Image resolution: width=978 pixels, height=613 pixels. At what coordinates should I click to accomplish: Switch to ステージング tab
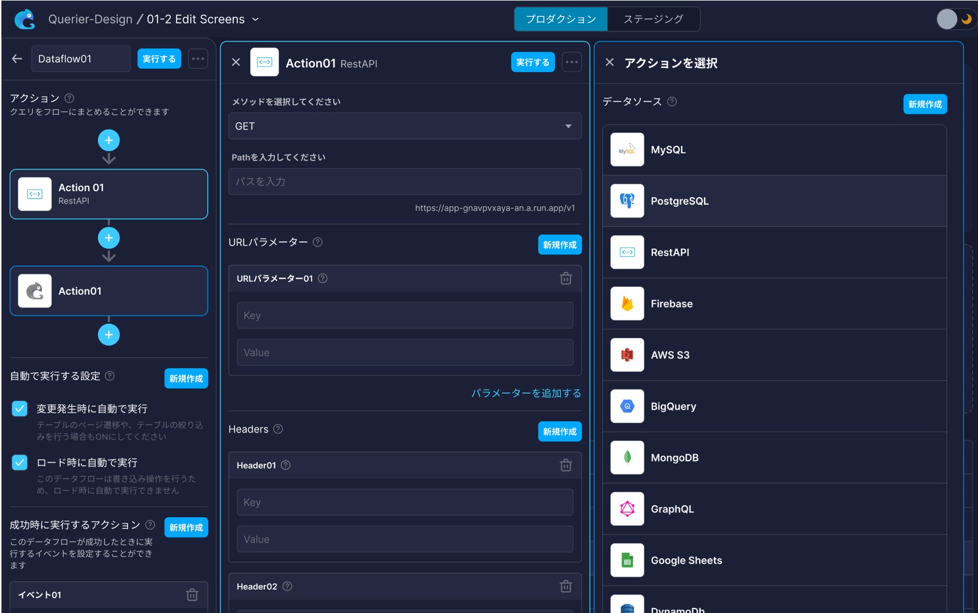tap(653, 19)
